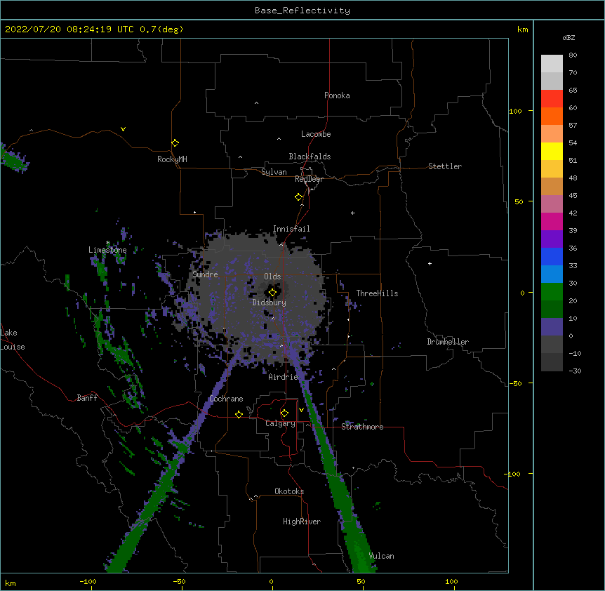The width and height of the screenshot is (605, 591).
Task: Click the Cochrane town label
Action: [x=226, y=399]
